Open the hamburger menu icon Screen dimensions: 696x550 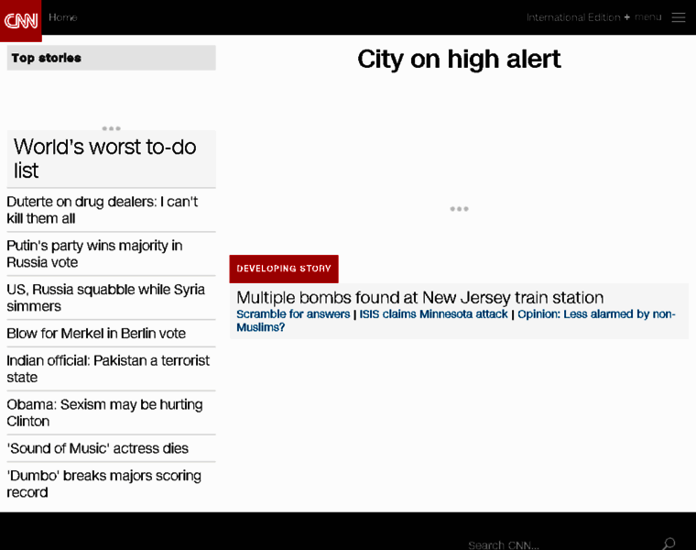tap(679, 17)
